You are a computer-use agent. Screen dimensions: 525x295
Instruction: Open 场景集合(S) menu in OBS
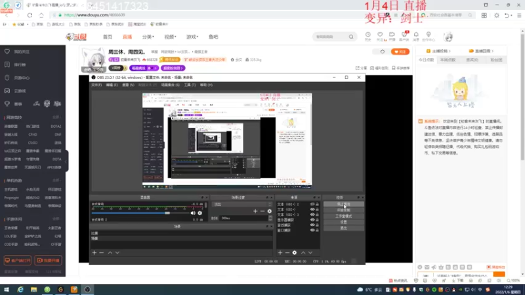pyautogui.click(x=171, y=85)
